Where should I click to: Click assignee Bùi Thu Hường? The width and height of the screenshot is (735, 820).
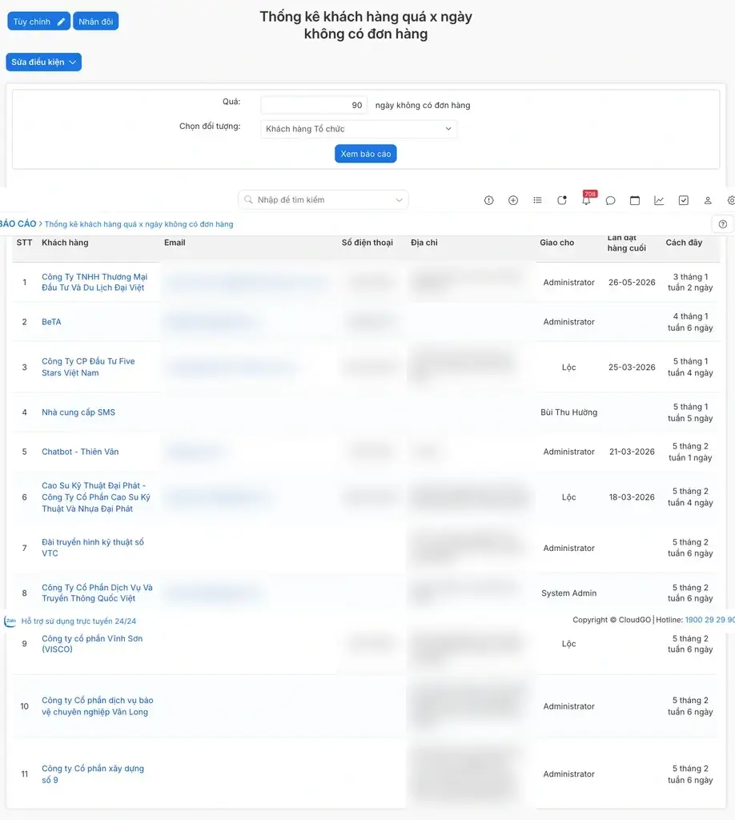[568, 412]
